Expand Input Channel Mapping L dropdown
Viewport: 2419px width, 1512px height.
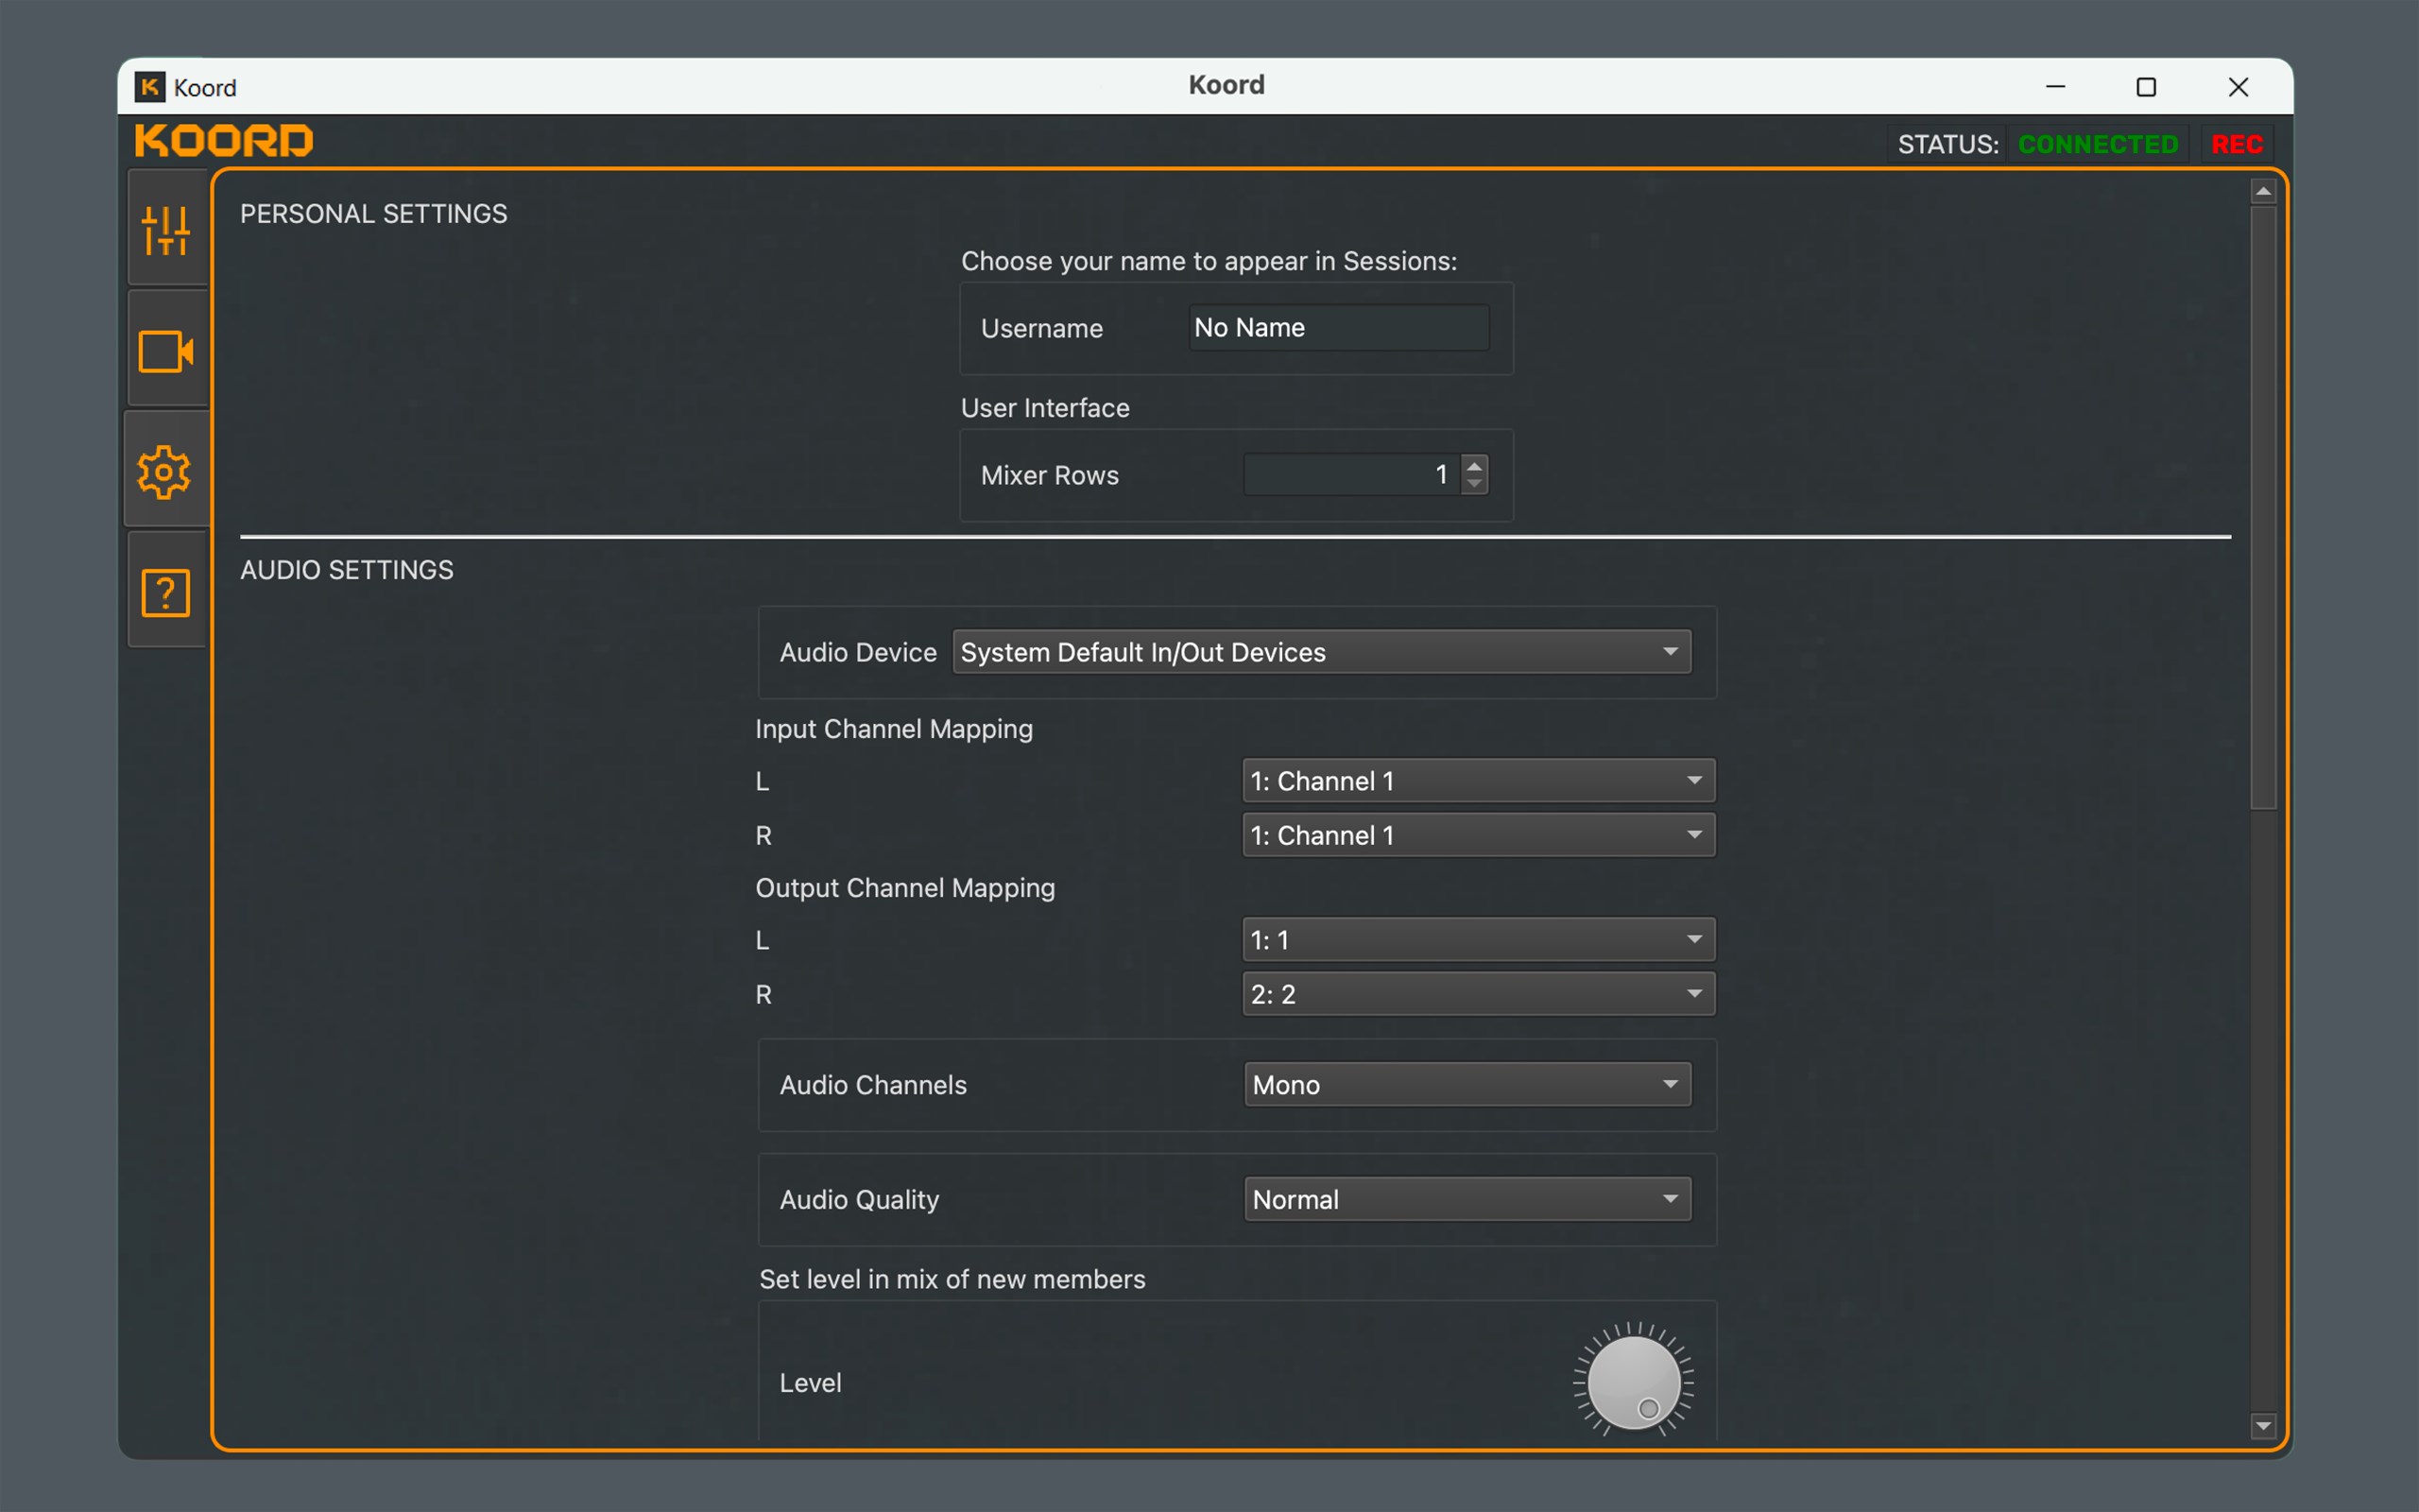(1479, 781)
